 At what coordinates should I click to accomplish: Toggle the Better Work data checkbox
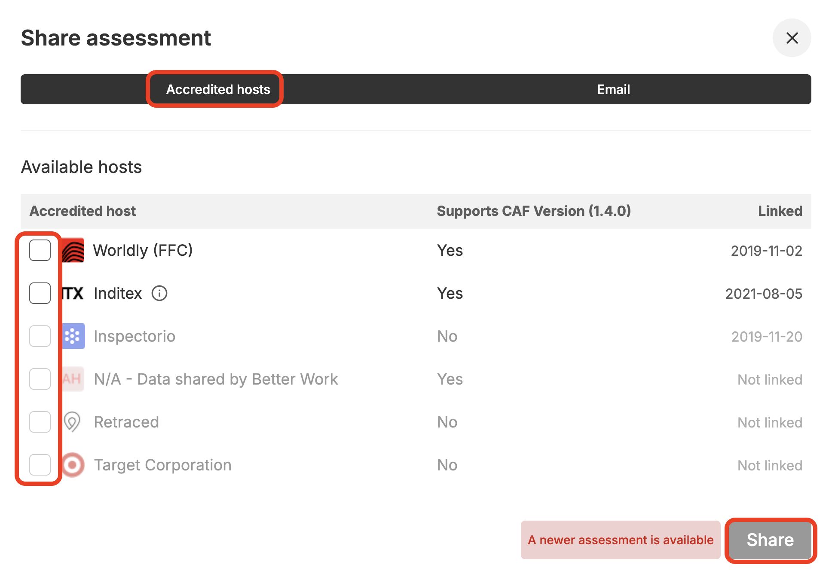[40, 379]
